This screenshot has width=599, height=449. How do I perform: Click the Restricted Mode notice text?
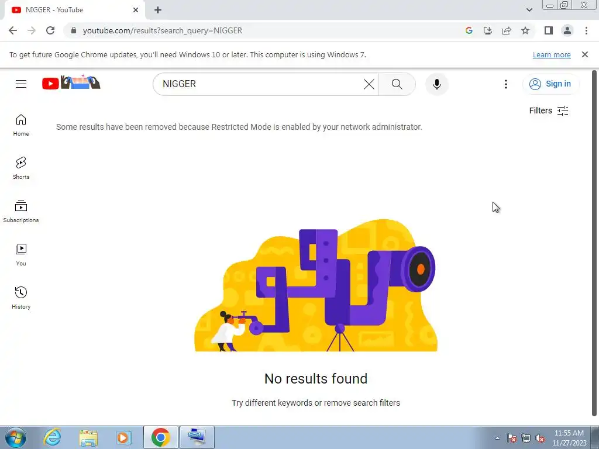(239, 127)
